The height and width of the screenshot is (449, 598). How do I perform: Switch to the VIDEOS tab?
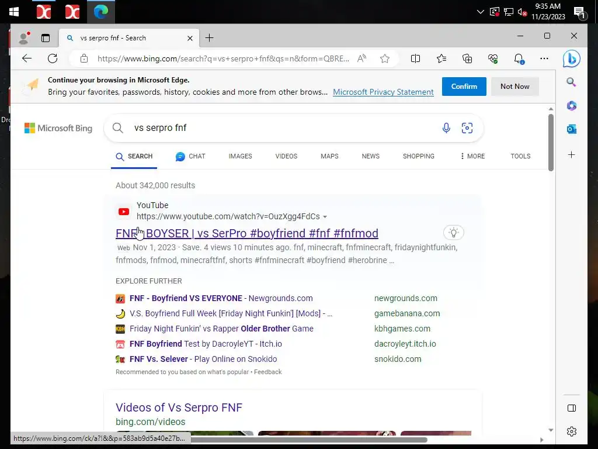[x=286, y=157]
